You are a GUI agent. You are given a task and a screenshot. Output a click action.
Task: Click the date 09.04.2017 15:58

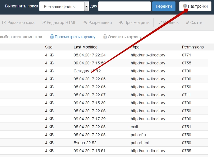pos(90,63)
